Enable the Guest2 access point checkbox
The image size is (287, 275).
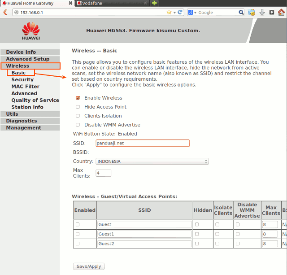pyautogui.click(x=78, y=244)
